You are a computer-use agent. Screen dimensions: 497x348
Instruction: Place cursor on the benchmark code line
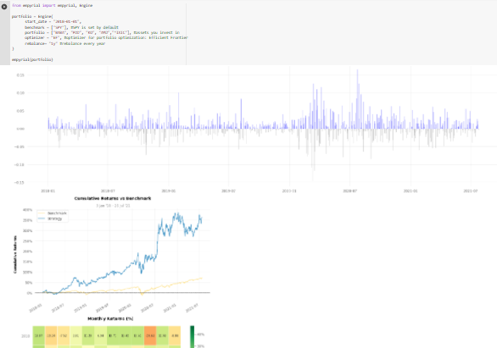71,27
